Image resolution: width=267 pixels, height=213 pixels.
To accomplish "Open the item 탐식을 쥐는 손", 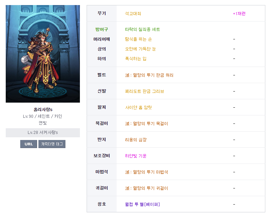I will 139,39.
